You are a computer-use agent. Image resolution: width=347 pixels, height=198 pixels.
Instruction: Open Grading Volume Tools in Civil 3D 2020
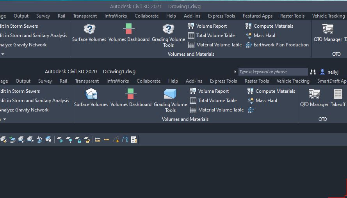pyautogui.click(x=171, y=101)
